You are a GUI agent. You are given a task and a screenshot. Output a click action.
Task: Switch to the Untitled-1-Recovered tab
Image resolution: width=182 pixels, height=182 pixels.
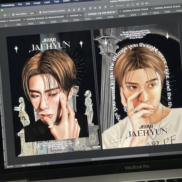coord(10,21)
